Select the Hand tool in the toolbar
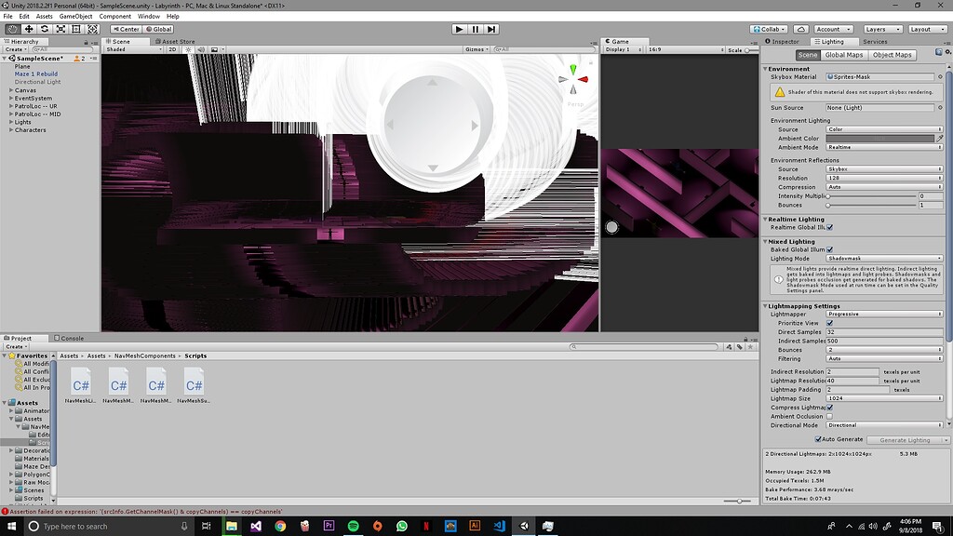 coord(12,29)
